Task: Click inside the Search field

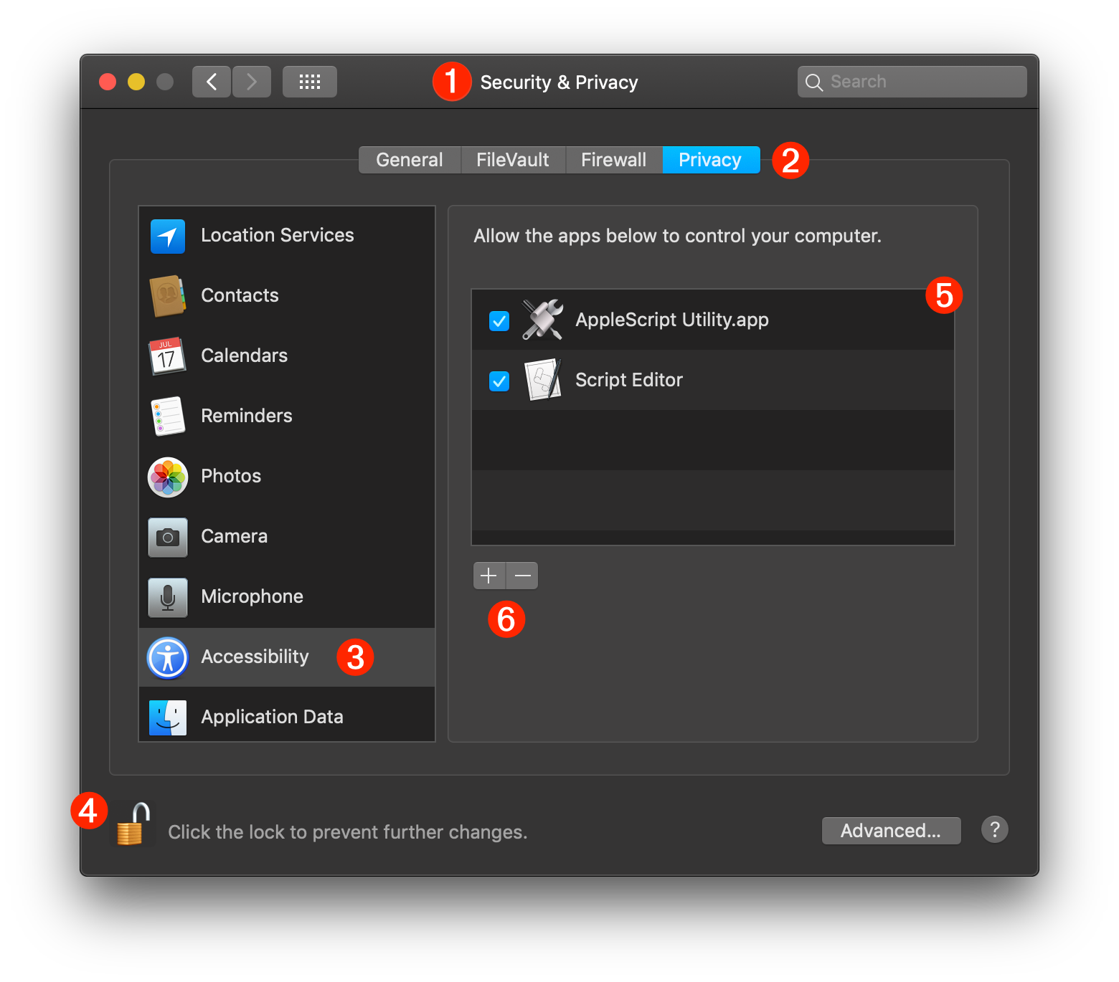Action: pos(911,81)
